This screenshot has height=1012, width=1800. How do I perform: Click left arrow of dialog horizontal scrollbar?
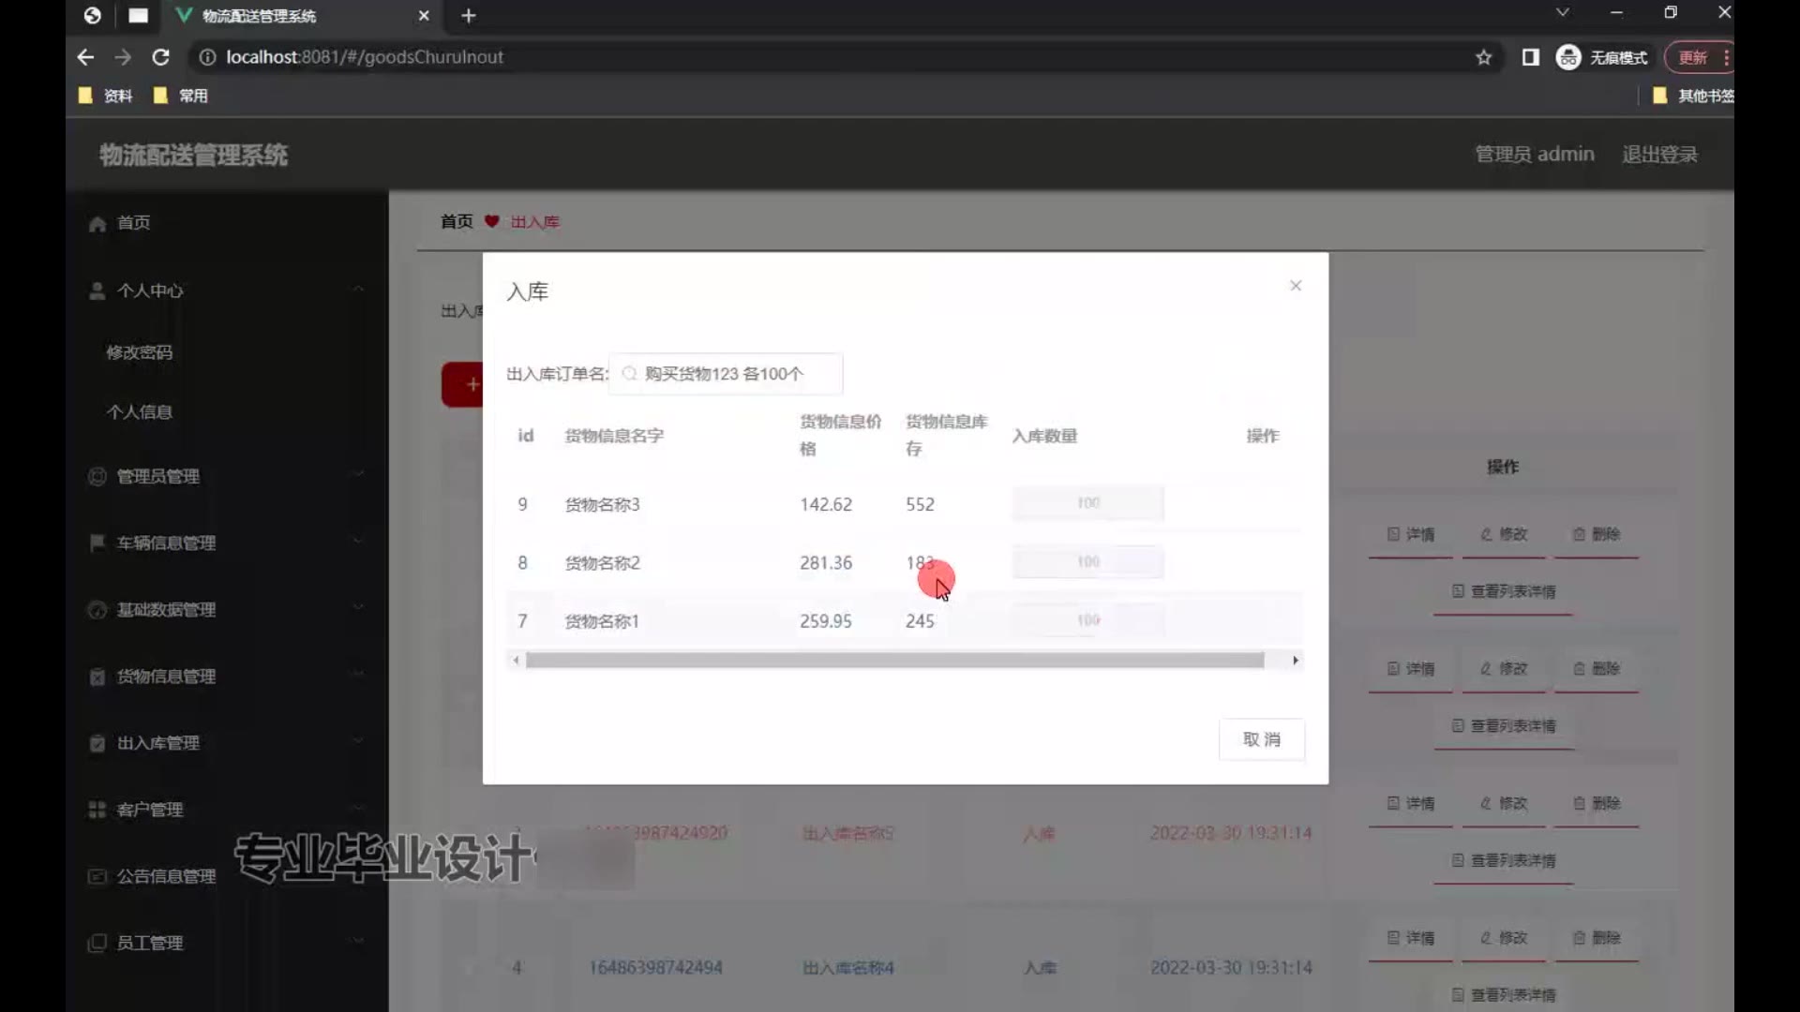point(516,661)
